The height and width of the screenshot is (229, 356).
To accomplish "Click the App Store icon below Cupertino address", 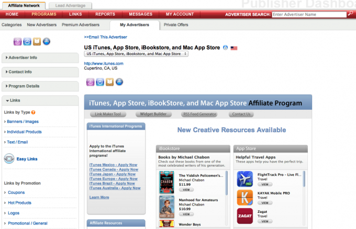I will (x=100, y=82).
